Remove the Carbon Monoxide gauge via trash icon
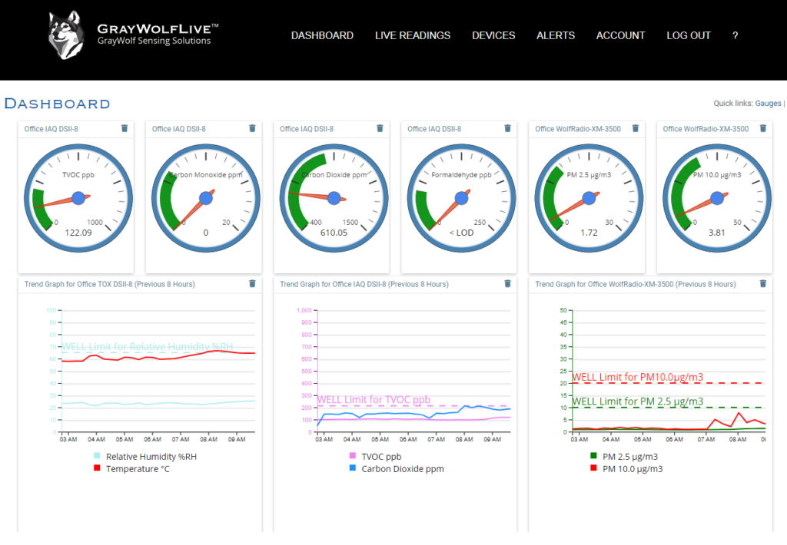Screen dimensions: 787x545 [x=252, y=128]
